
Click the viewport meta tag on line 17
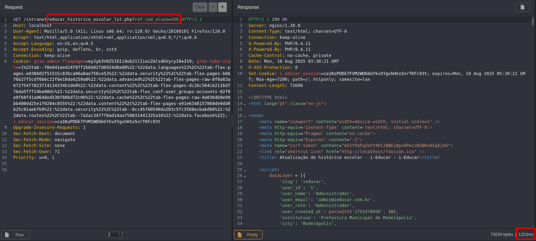(x=349, y=122)
